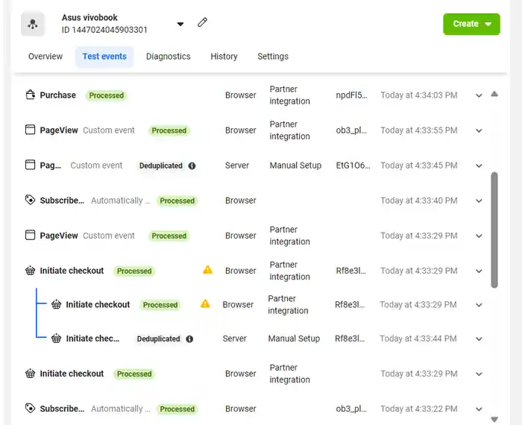
Task: Open the green Create dropdown button
Action: pos(471,24)
